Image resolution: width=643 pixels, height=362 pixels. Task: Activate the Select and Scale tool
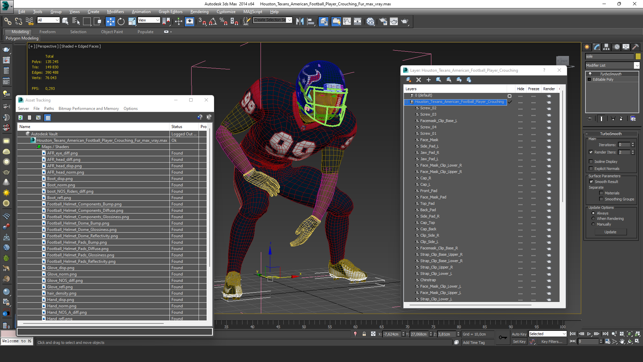132,21
